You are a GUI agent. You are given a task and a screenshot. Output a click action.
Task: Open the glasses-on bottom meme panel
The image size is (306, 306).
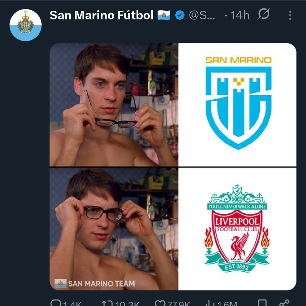click(x=114, y=229)
